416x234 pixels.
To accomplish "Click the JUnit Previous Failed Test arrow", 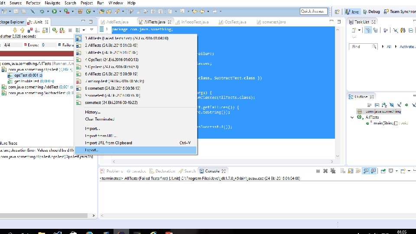I will tap(22, 30).
